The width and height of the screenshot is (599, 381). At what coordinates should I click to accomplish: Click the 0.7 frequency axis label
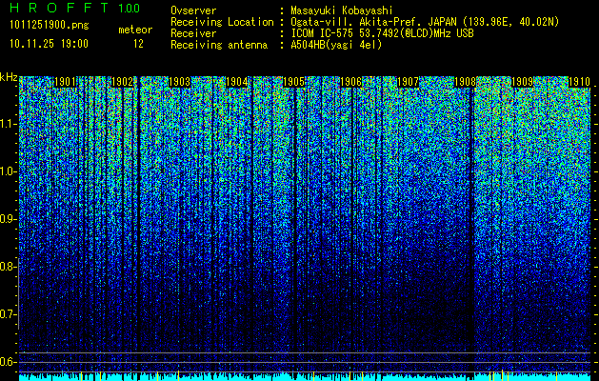click(x=9, y=314)
